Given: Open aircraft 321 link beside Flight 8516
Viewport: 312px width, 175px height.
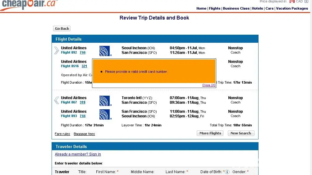Looking at the screenshot, I should click(x=84, y=66).
